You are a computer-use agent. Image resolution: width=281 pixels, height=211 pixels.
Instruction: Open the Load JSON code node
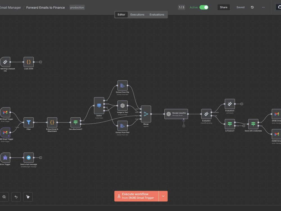[28, 62]
